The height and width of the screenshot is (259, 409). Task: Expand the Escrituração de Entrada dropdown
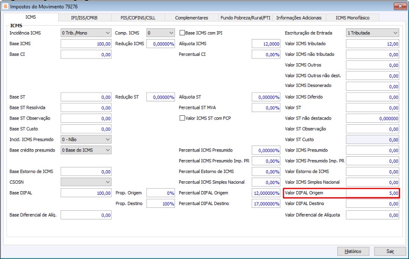pyautogui.click(x=373, y=33)
